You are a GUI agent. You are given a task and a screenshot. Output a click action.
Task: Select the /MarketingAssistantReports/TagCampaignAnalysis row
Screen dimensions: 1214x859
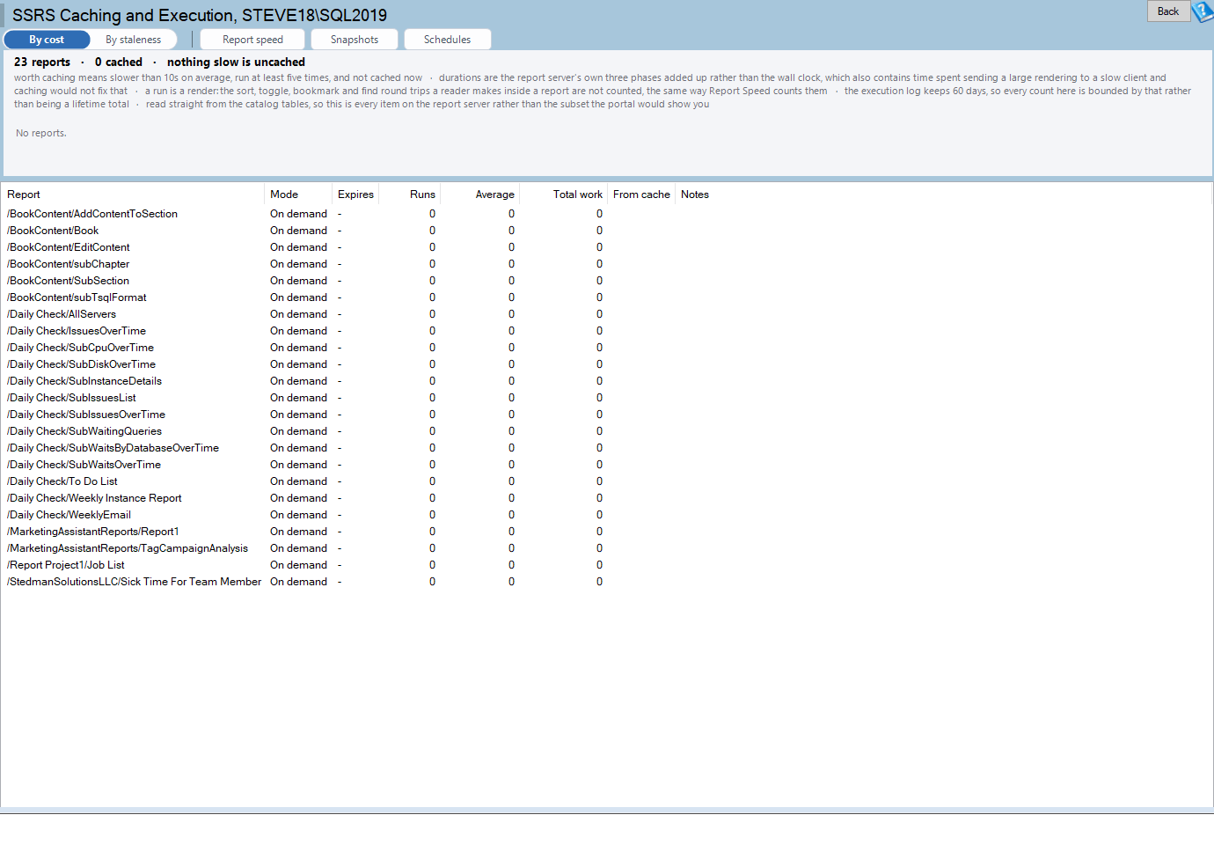tap(607, 548)
